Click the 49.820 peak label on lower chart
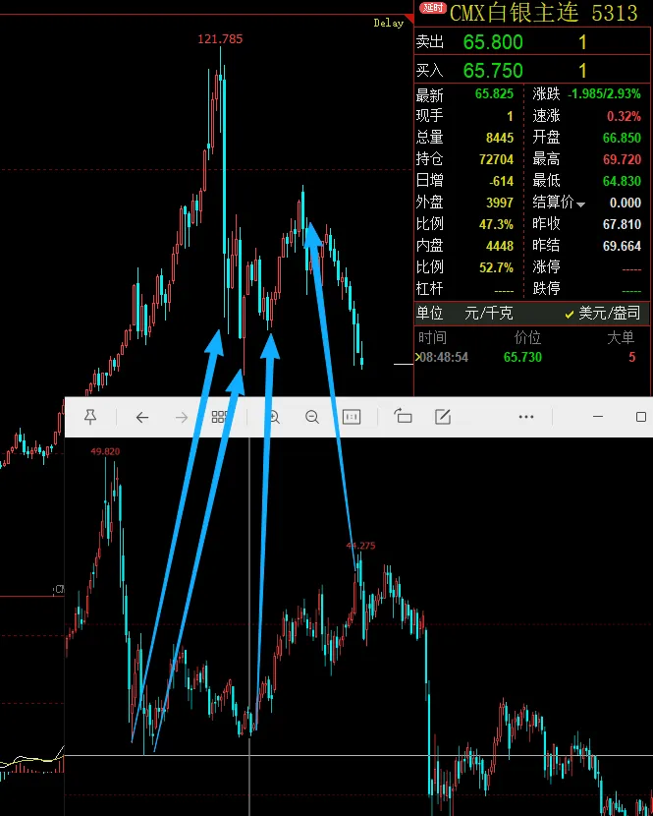 105,451
